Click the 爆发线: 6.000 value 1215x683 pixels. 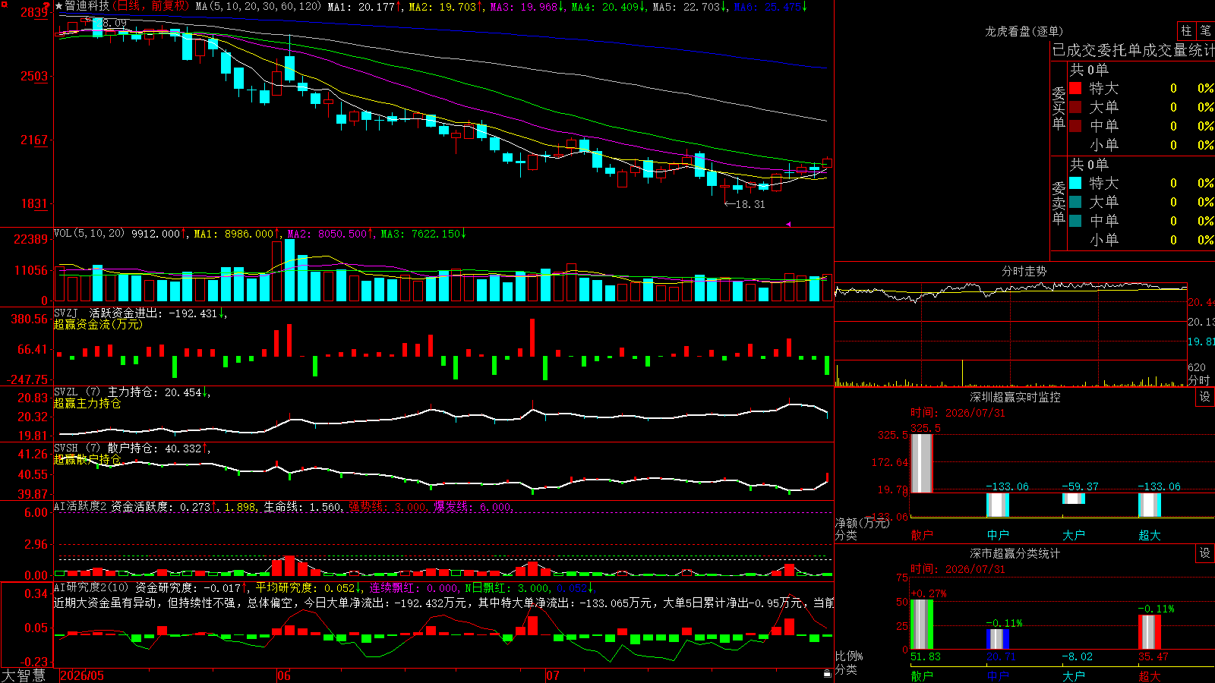473,506
